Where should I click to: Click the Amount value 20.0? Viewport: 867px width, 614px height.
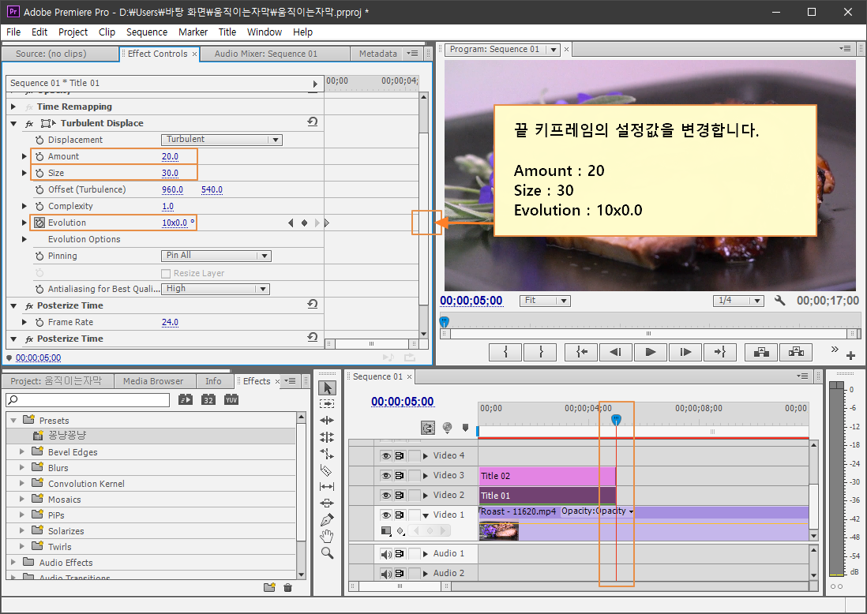[x=170, y=156]
